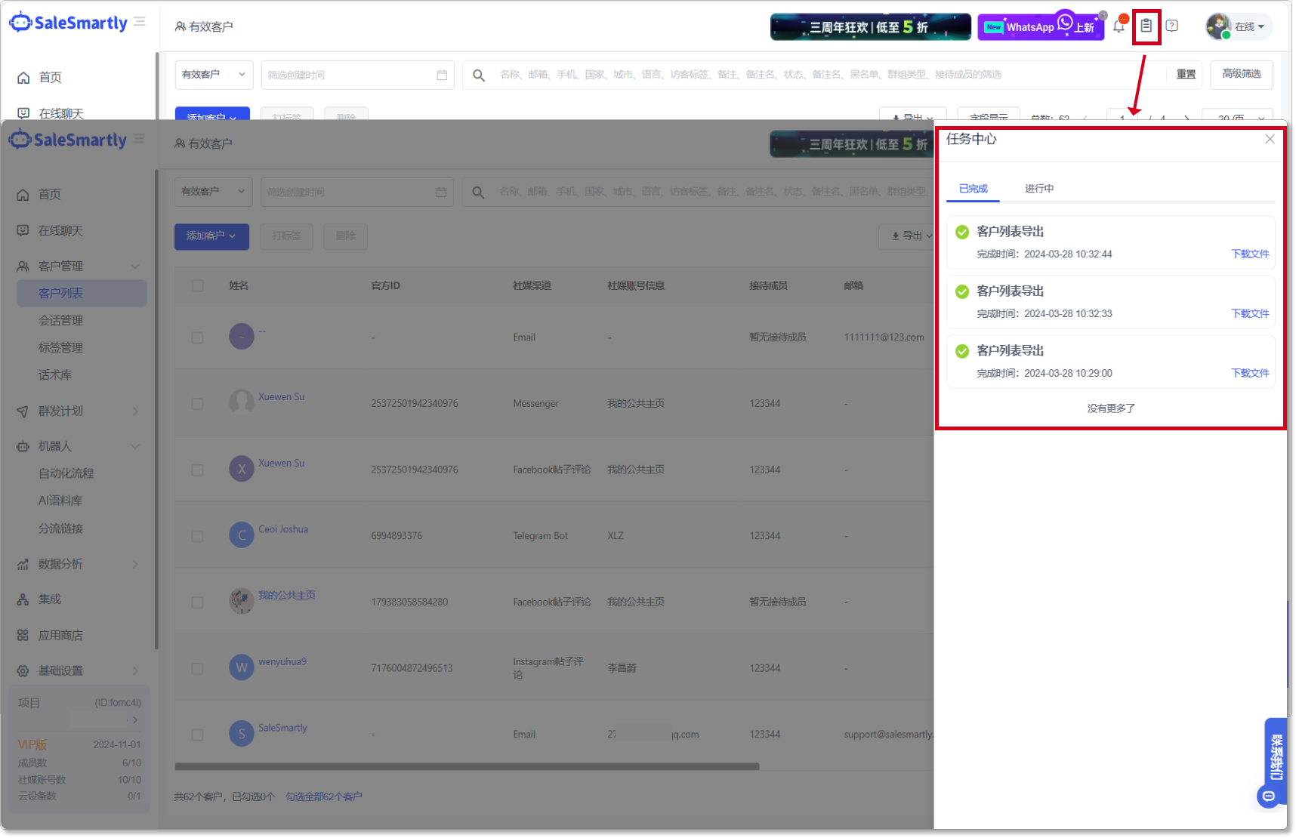Screen dimensions: 1296x838
Task: Open the Task Center clipboard icon
Action: pos(1146,26)
